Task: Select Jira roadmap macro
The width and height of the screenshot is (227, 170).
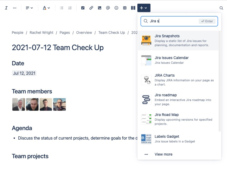Action: tap(178, 99)
